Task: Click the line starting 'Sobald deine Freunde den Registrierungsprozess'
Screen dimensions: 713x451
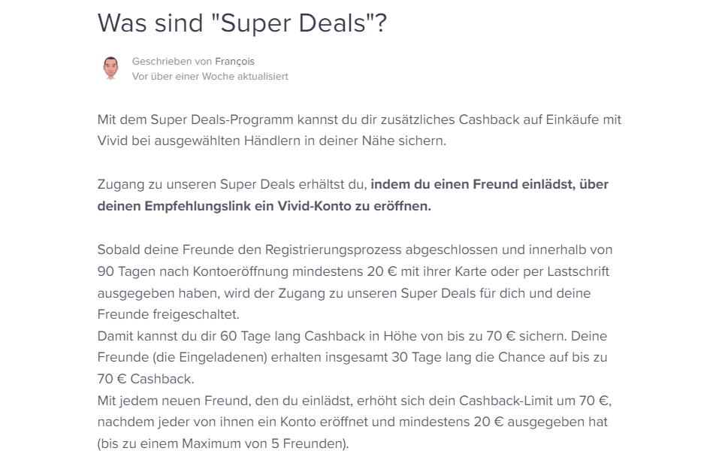Action: (355, 250)
